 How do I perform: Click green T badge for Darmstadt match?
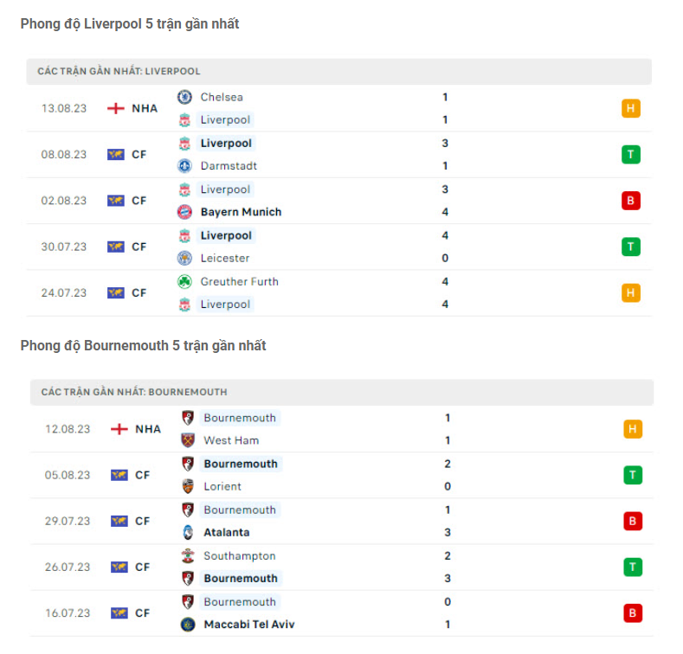(630, 155)
